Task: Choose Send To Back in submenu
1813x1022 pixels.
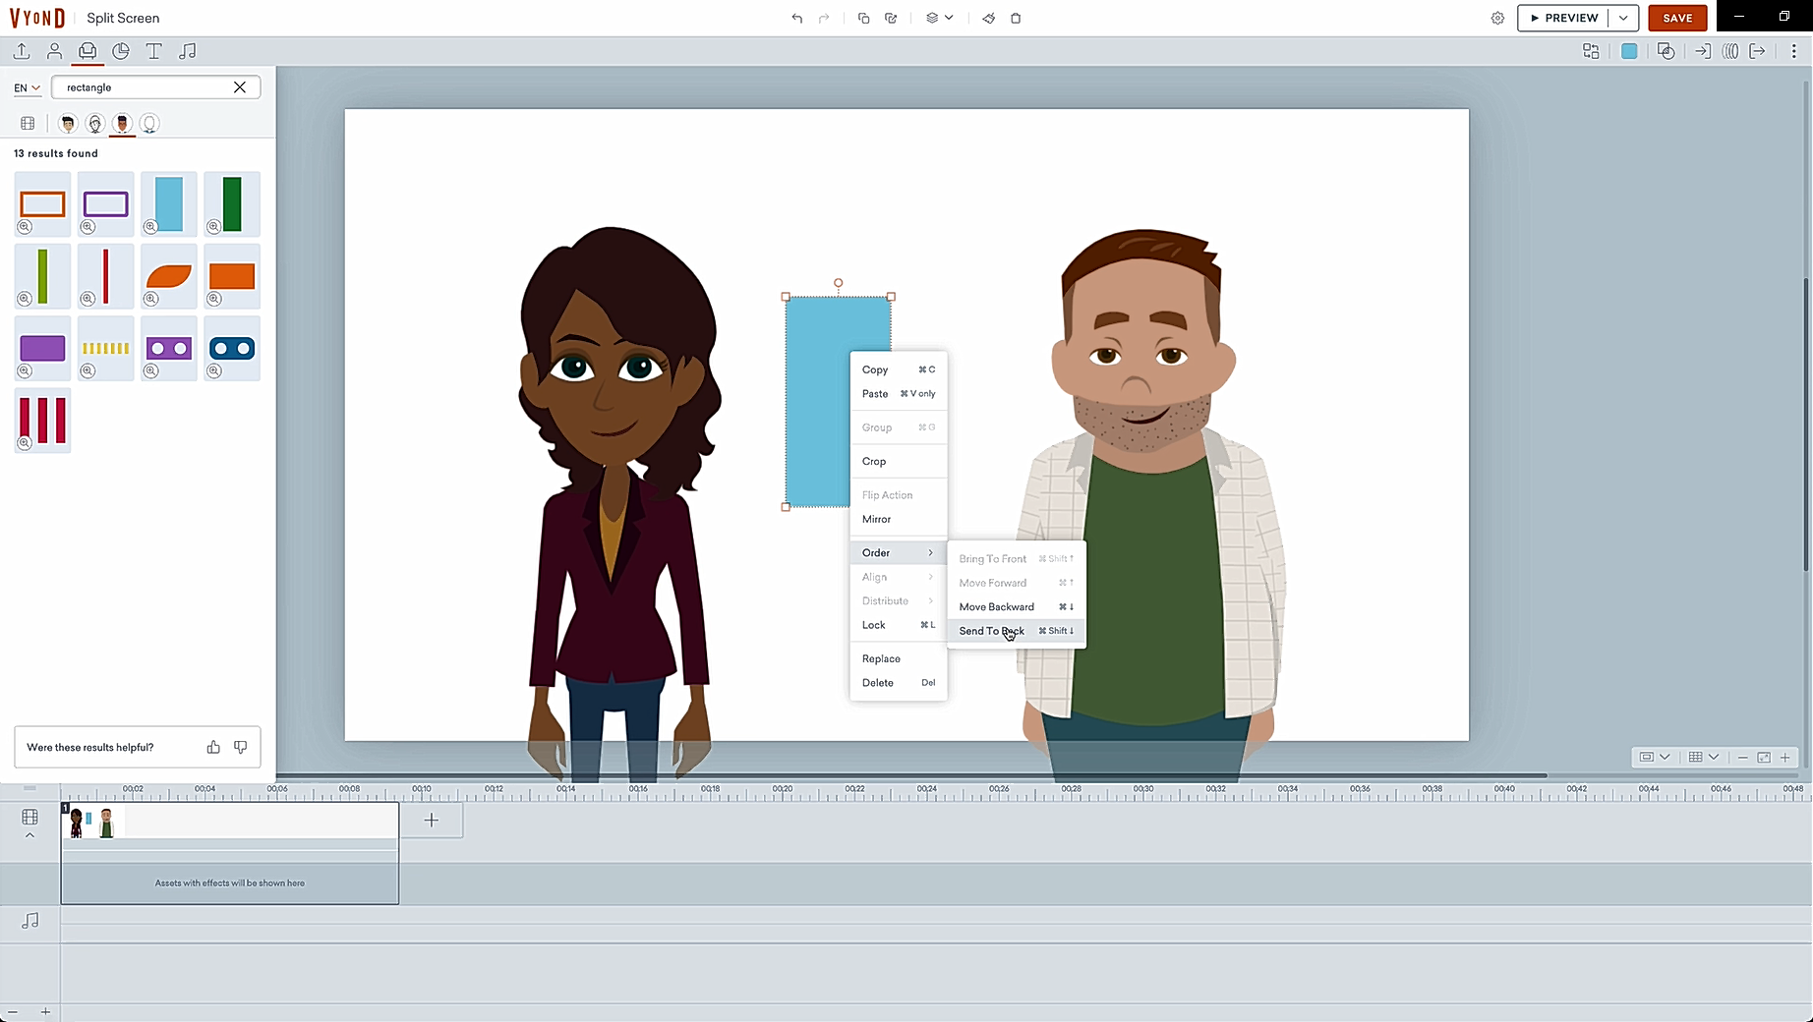Action: coord(991,631)
